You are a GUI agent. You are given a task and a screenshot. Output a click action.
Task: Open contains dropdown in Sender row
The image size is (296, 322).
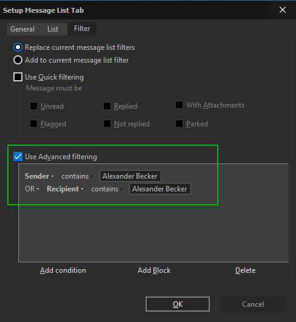click(77, 176)
